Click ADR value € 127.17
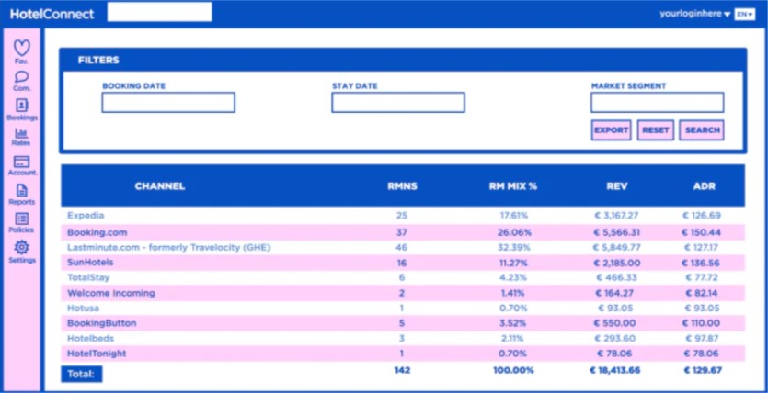The height and width of the screenshot is (393, 768). coord(701,247)
